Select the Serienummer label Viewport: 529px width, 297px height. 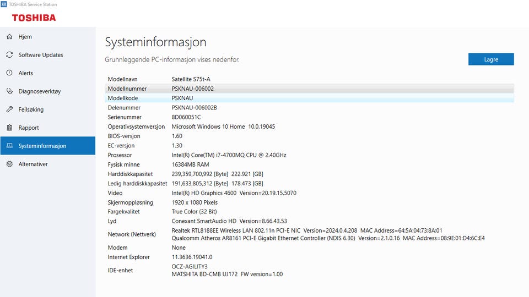(125, 117)
